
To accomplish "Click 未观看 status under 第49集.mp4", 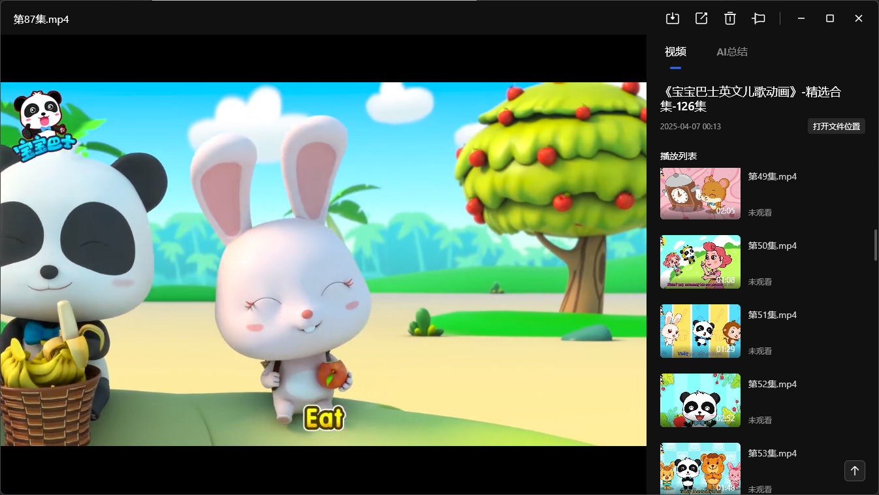I will (760, 212).
